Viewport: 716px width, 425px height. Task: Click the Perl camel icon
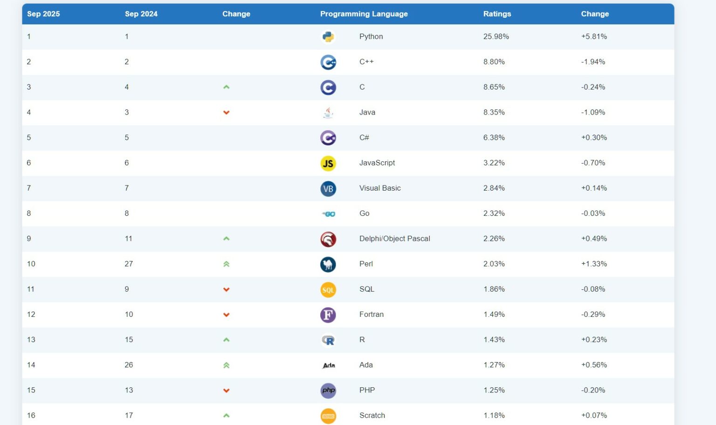coord(328,264)
